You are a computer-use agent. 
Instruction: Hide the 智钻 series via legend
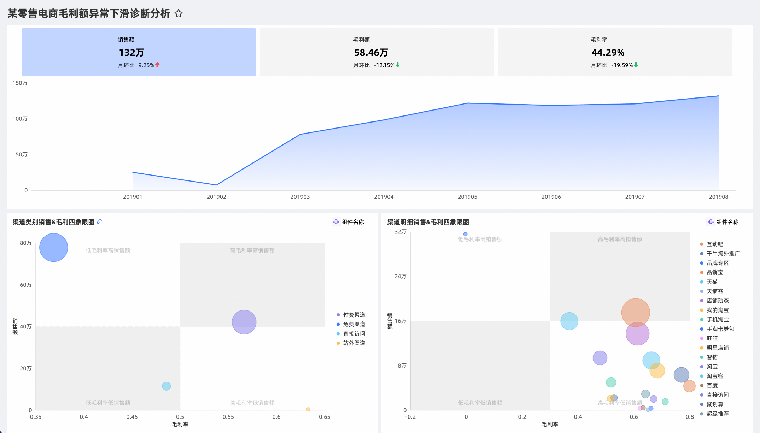click(x=709, y=357)
